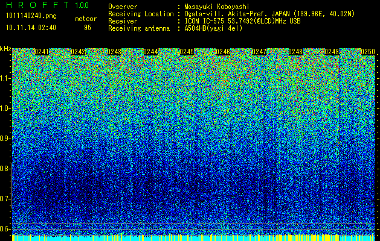Screen dimensions: 380x241
Task: Click the Receiving antenna label
Action: coord(139,28)
